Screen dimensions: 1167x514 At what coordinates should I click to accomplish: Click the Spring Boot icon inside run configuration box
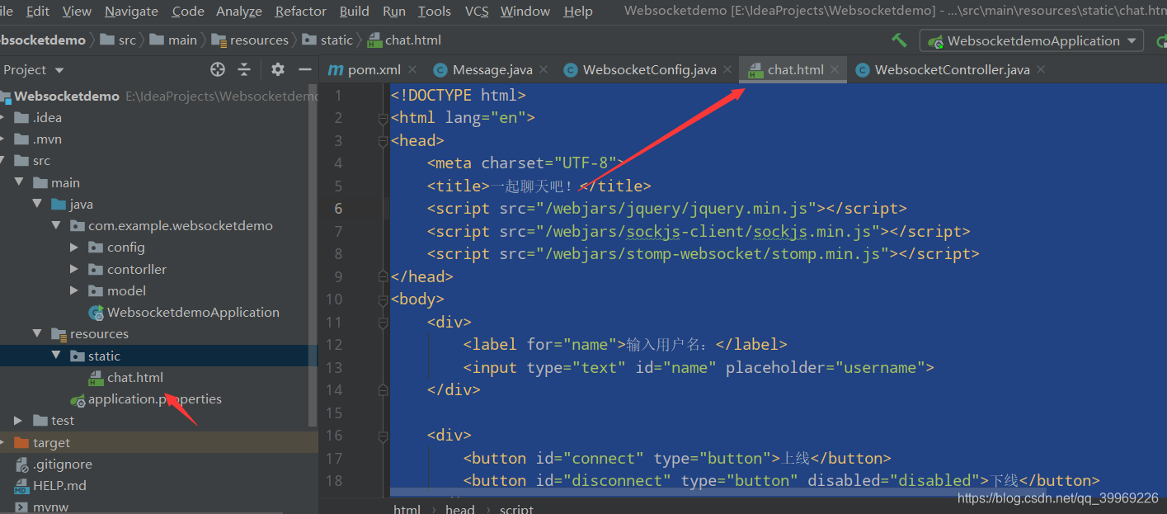tap(936, 40)
